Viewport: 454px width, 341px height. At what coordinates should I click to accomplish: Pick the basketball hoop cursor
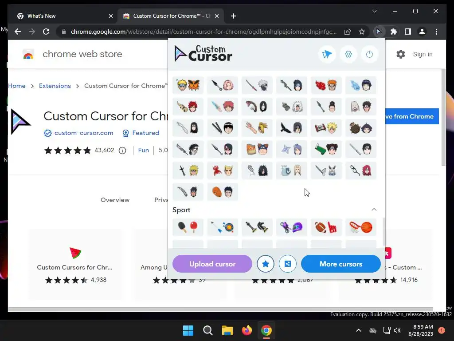click(x=361, y=227)
